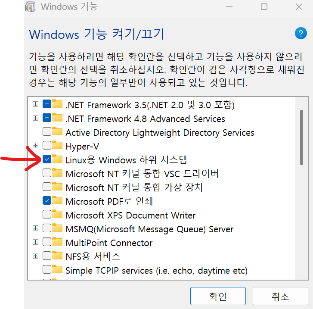Click folder icon next to MSMQ Server
The width and height of the screenshot is (313, 309).
coord(57,228)
